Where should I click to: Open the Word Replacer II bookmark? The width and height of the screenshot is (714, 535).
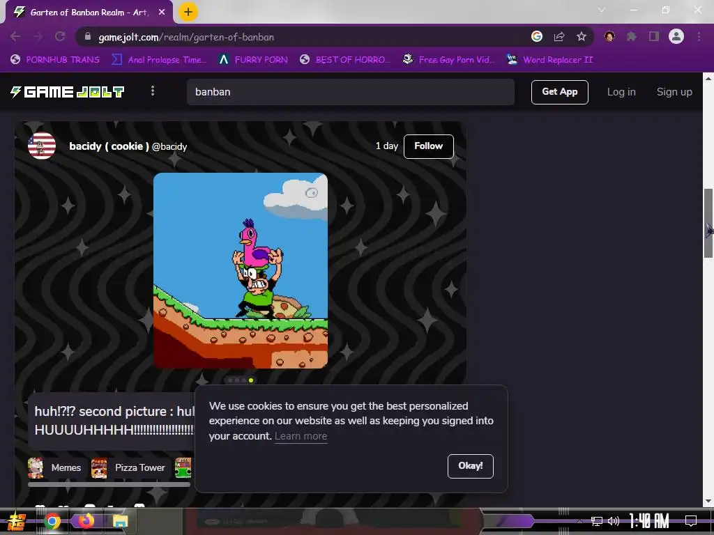pos(550,60)
